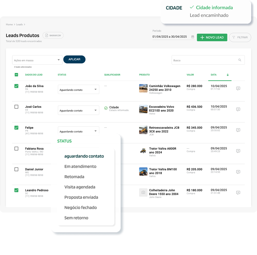257x255 pixels.
Task: Check Daniel Junior lead
Action: (x=16, y=169)
